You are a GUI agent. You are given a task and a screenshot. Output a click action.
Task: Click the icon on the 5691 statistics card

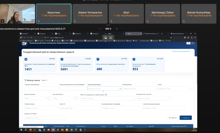(62, 59)
